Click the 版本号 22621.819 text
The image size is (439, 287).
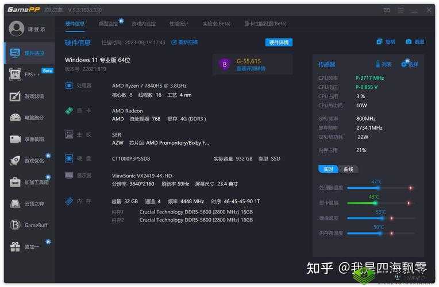[86, 69]
